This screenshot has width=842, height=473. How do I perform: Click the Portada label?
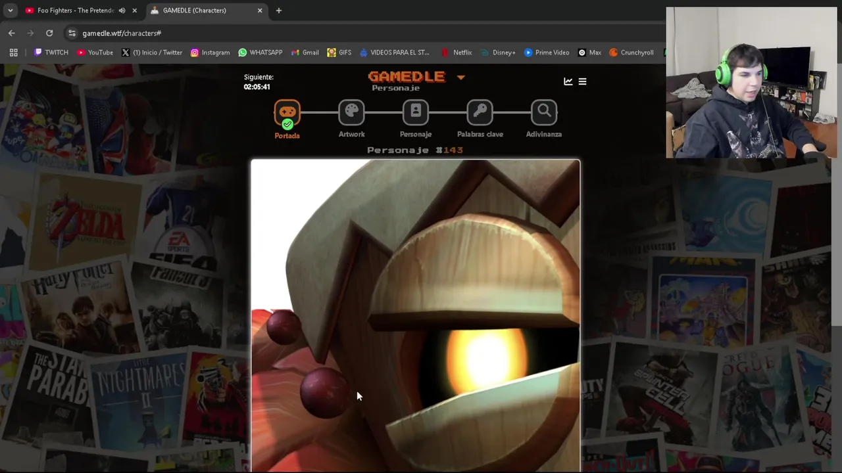(x=287, y=135)
